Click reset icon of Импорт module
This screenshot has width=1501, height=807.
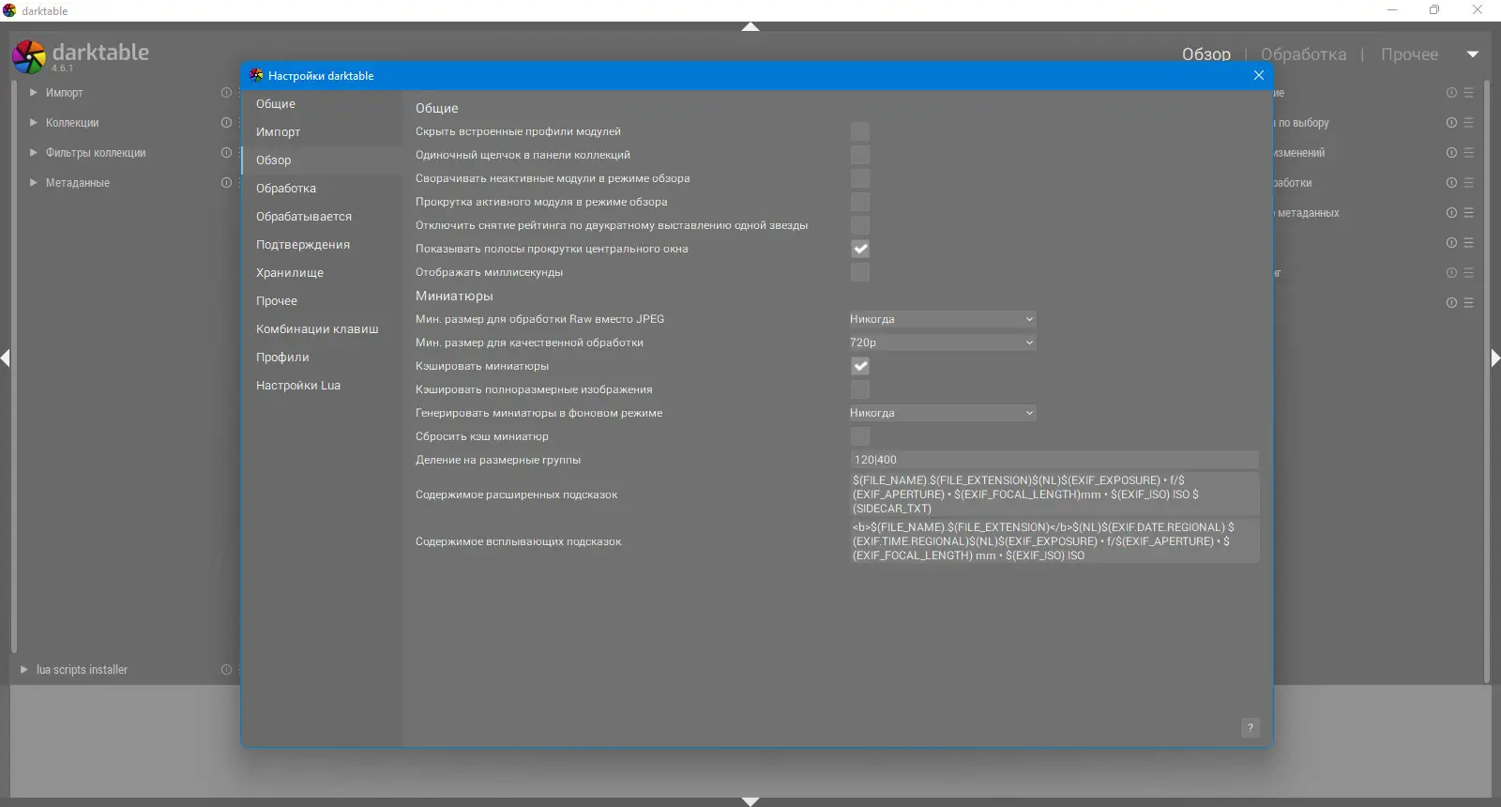(x=226, y=93)
